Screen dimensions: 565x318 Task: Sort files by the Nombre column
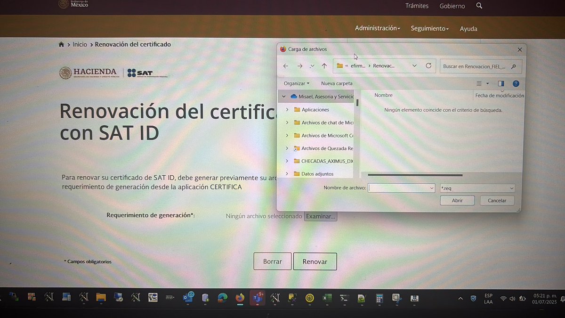click(383, 95)
